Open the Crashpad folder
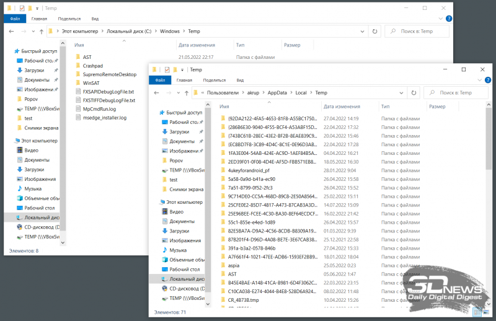 click(x=92, y=65)
